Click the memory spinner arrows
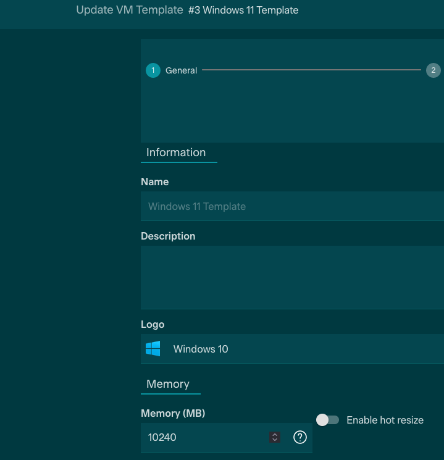The width and height of the screenshot is (444, 460). pyautogui.click(x=275, y=437)
